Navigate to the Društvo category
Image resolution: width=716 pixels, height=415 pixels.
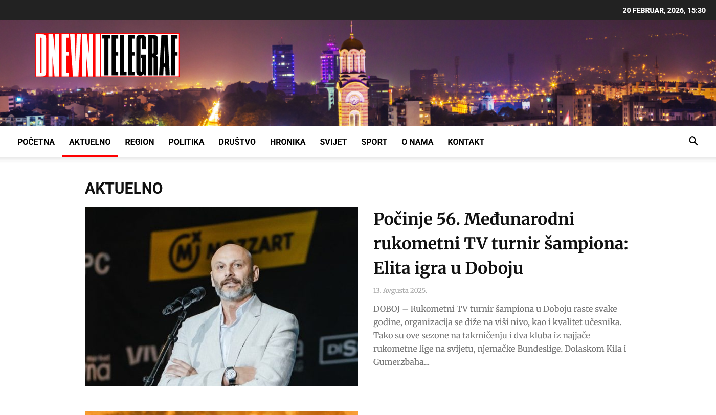tap(237, 142)
